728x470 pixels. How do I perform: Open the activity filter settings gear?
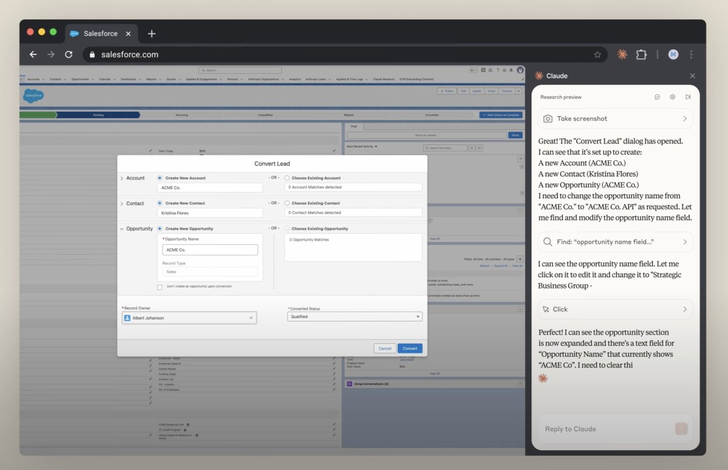(519, 259)
